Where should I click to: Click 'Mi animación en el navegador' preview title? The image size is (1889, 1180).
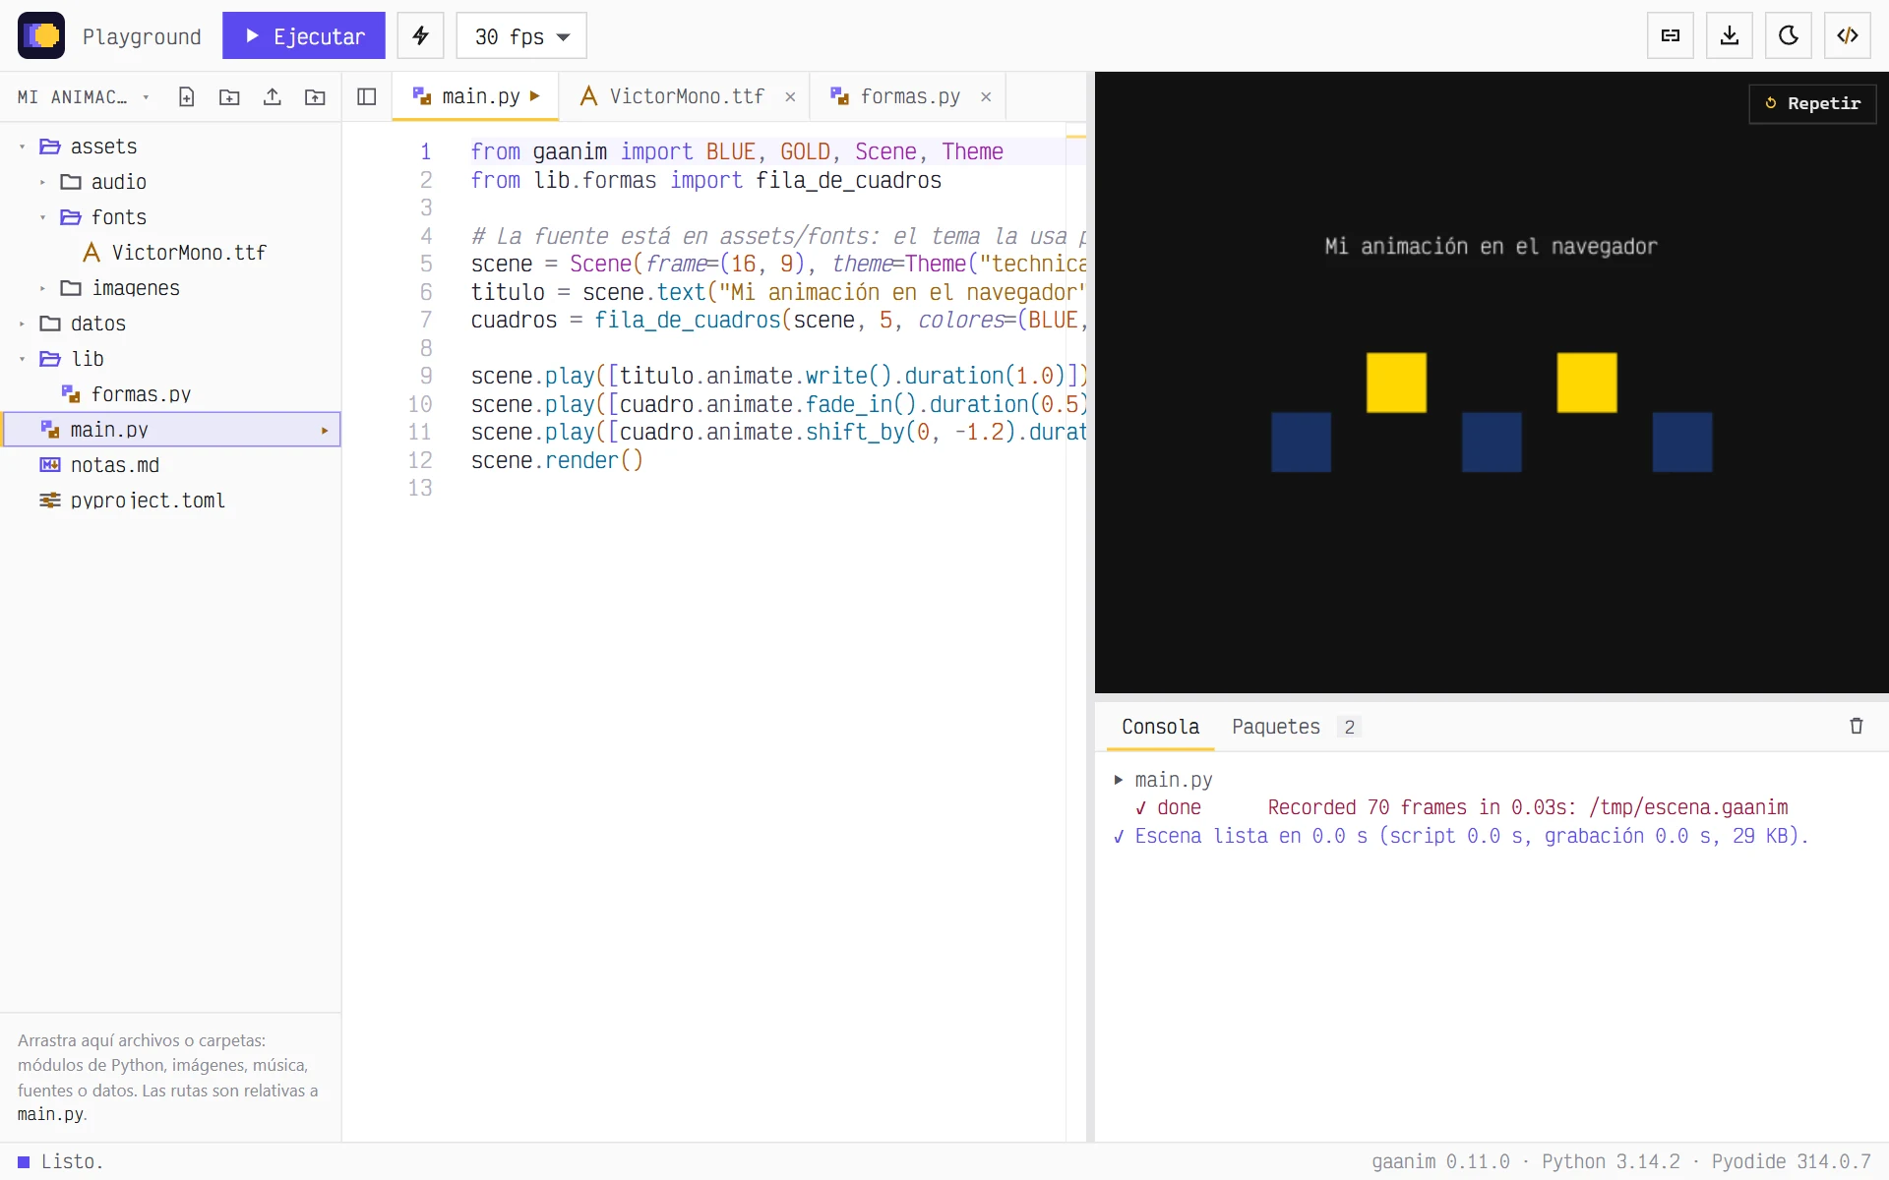coord(1491,247)
